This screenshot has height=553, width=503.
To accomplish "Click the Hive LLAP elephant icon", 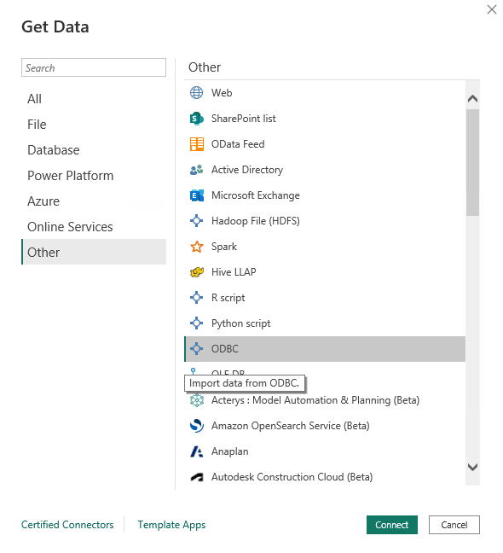I will point(197,272).
